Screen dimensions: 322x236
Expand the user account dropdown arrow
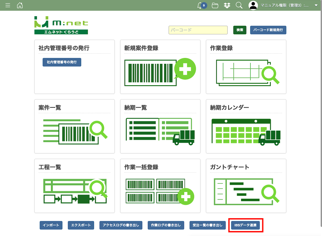[x=316, y=5]
